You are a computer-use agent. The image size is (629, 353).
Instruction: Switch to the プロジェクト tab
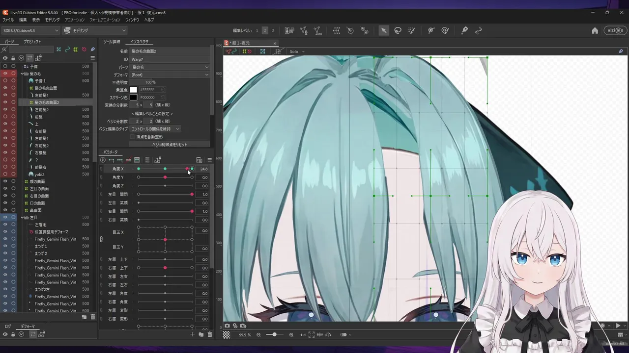[32, 42]
